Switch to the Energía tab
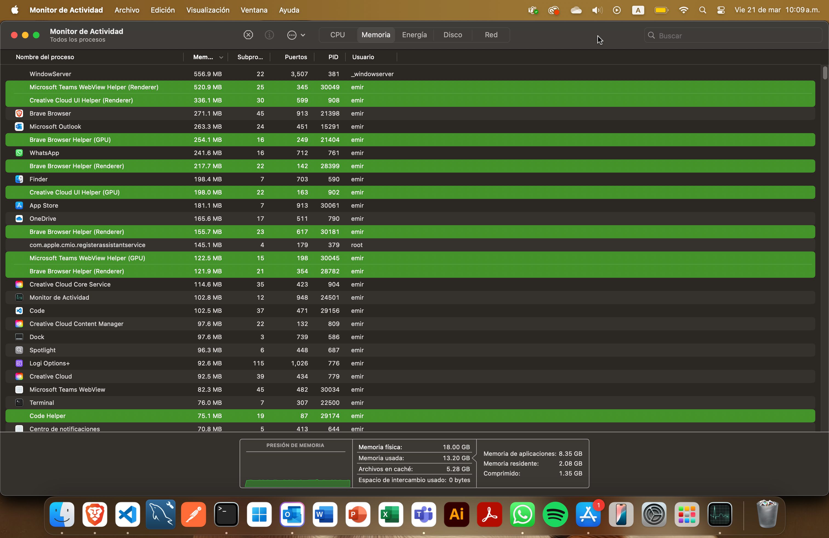 [414, 35]
